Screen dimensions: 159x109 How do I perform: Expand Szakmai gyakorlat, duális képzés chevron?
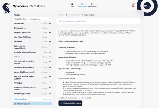[x=50, y=87]
